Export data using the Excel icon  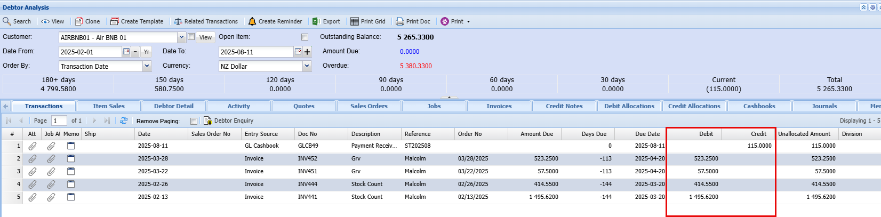coord(316,21)
